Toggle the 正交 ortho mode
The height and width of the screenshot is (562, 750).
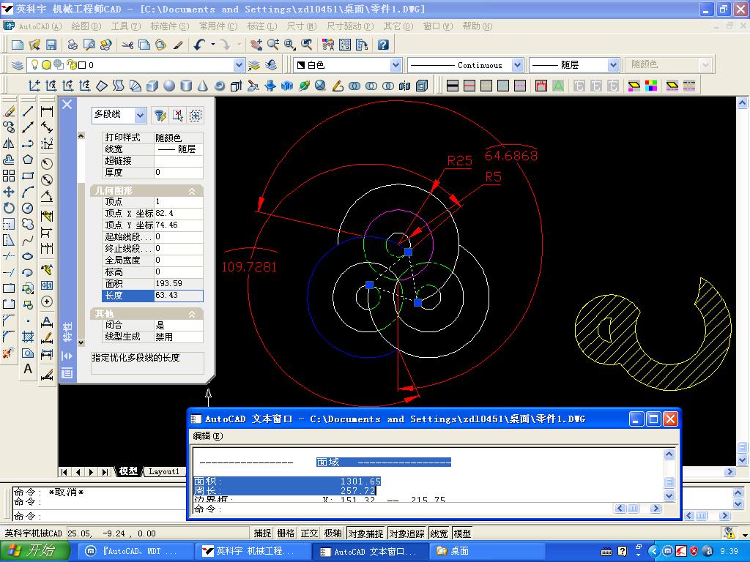click(x=310, y=533)
